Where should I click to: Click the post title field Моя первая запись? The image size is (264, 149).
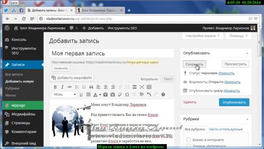[x=112, y=53]
